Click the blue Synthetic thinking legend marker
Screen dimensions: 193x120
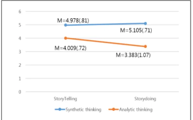(60, 109)
